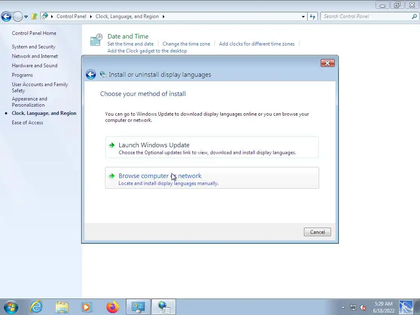Open Programs category
420x315 pixels.
coord(22,75)
